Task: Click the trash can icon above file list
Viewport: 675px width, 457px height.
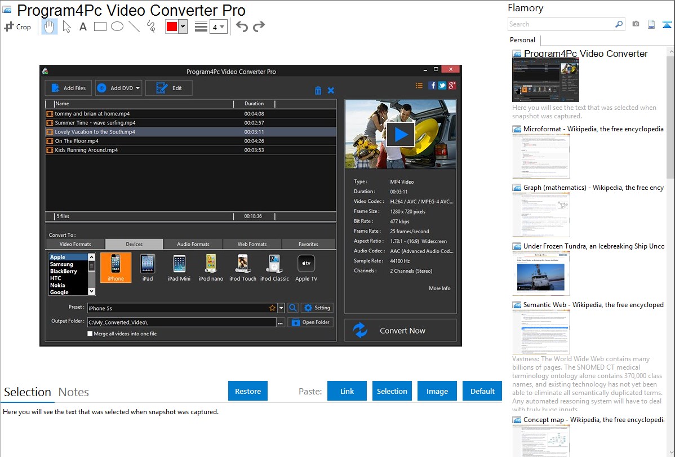Action: pyautogui.click(x=318, y=91)
